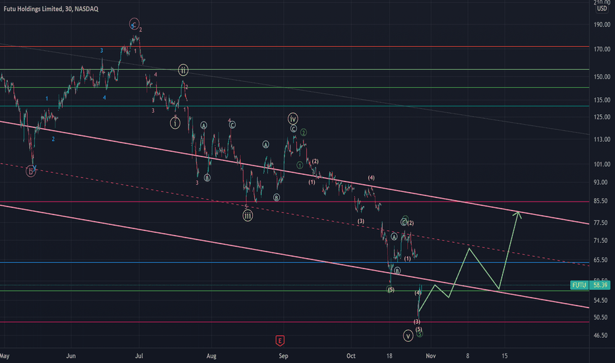This screenshot has height=363, width=615.
Task: Click the 113.00 price axis label
Action: pyautogui.click(x=602, y=139)
